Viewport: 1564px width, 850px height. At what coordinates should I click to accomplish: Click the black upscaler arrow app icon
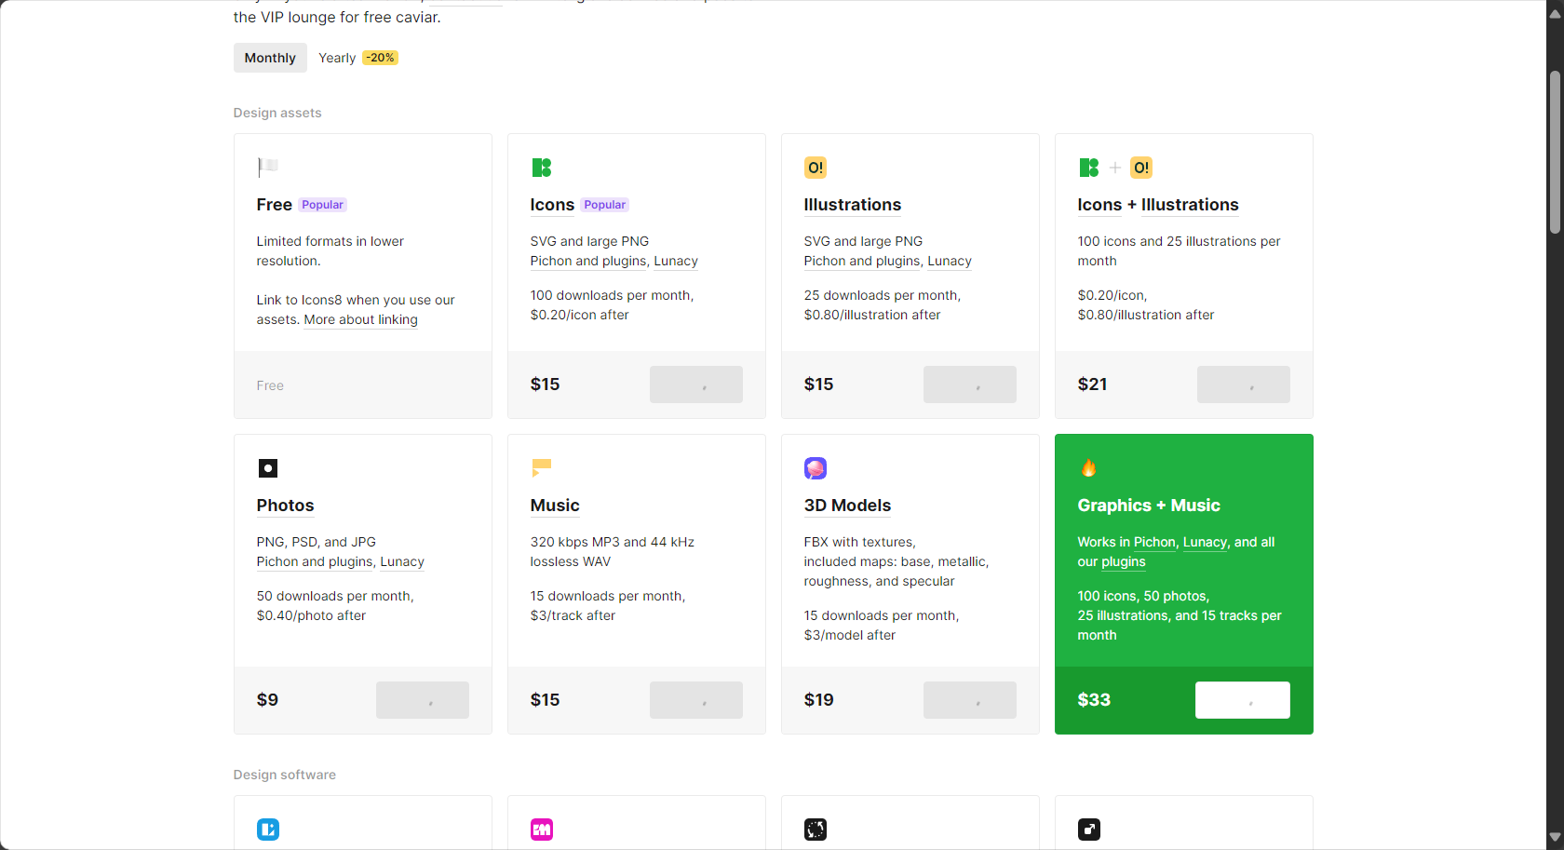point(1089,830)
